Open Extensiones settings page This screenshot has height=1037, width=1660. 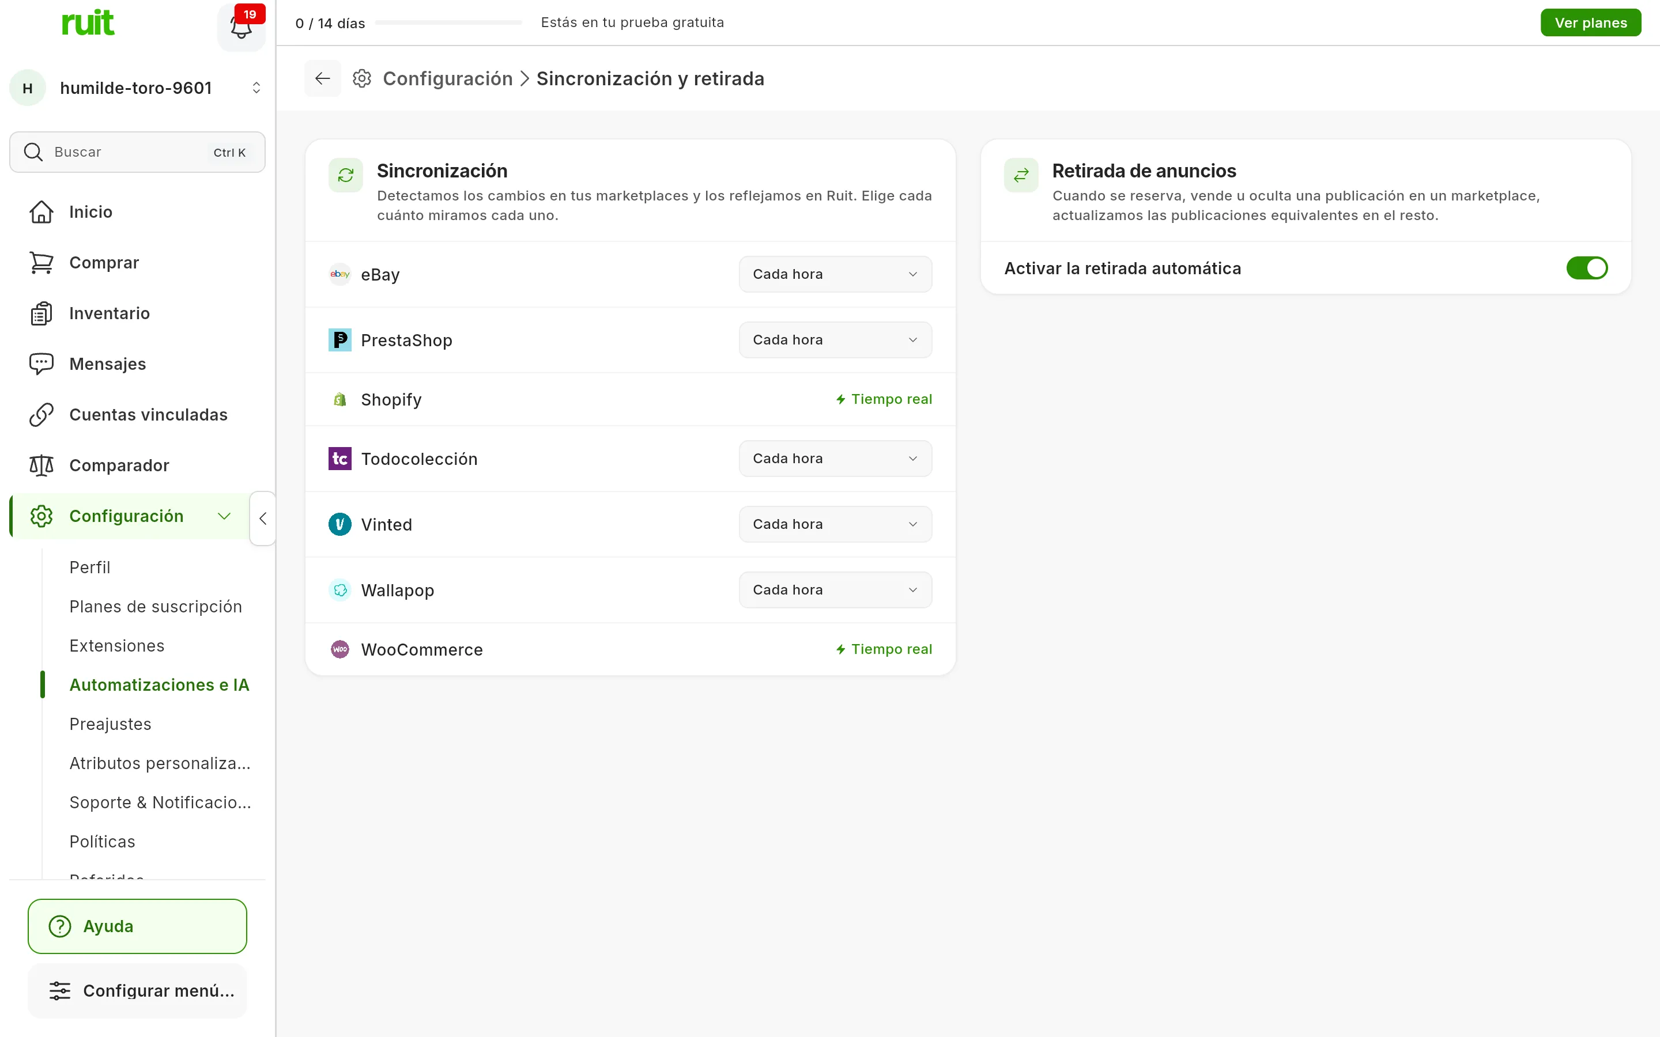point(118,646)
